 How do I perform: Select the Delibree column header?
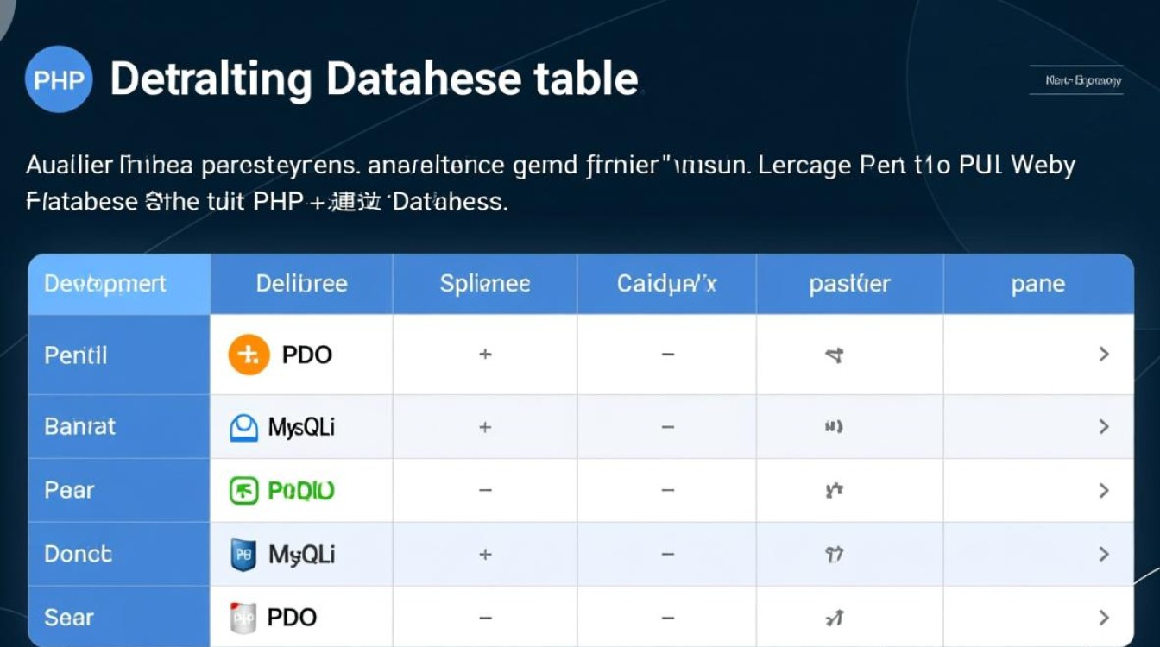point(301,284)
